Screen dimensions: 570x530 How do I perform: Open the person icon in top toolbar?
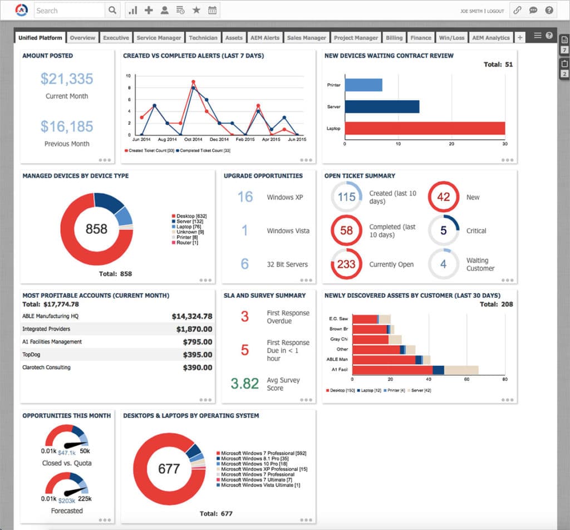click(x=164, y=10)
